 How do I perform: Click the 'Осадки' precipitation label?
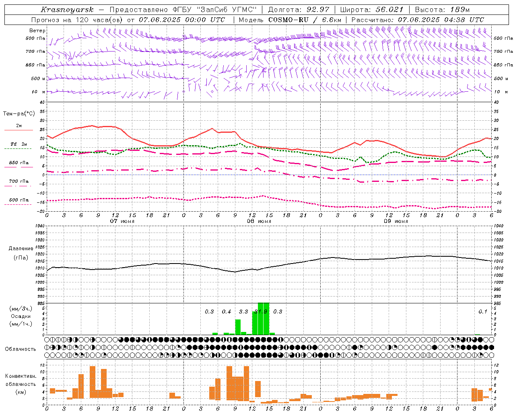pyautogui.click(x=21, y=316)
